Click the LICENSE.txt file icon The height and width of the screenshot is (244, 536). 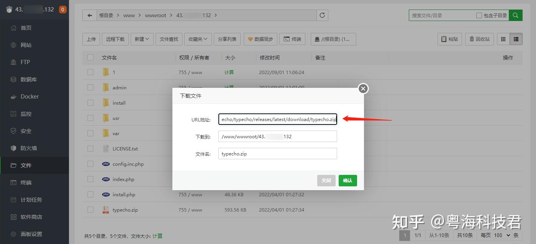pyautogui.click(x=106, y=149)
